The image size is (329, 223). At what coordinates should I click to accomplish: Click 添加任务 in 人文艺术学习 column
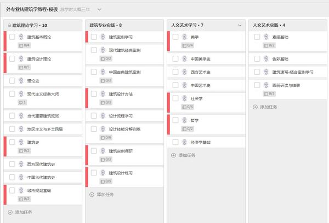coord(187,155)
